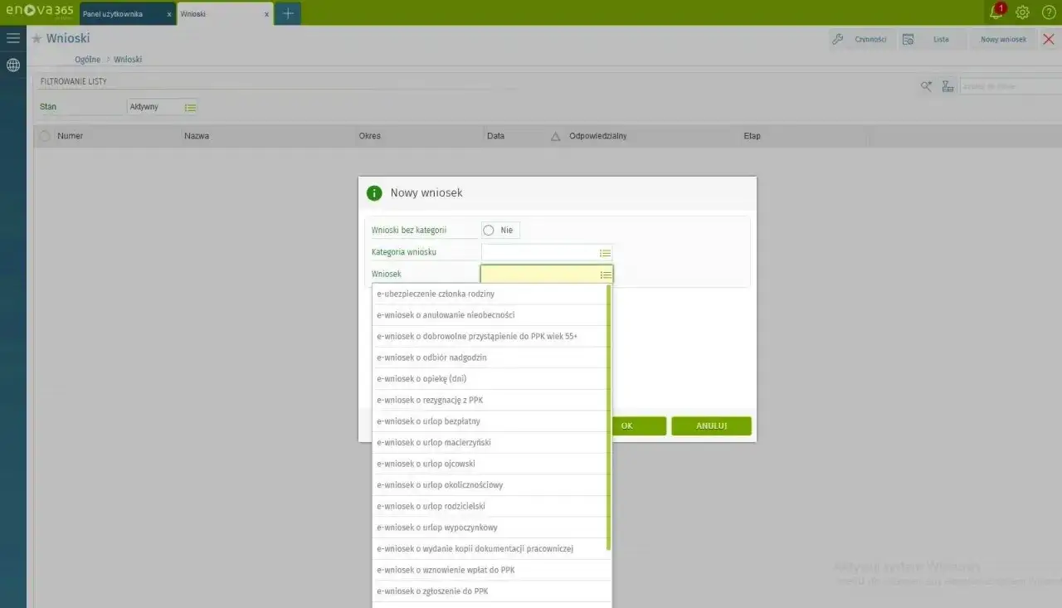Open the notifications bell icon
The image size is (1062, 608).
pos(996,12)
